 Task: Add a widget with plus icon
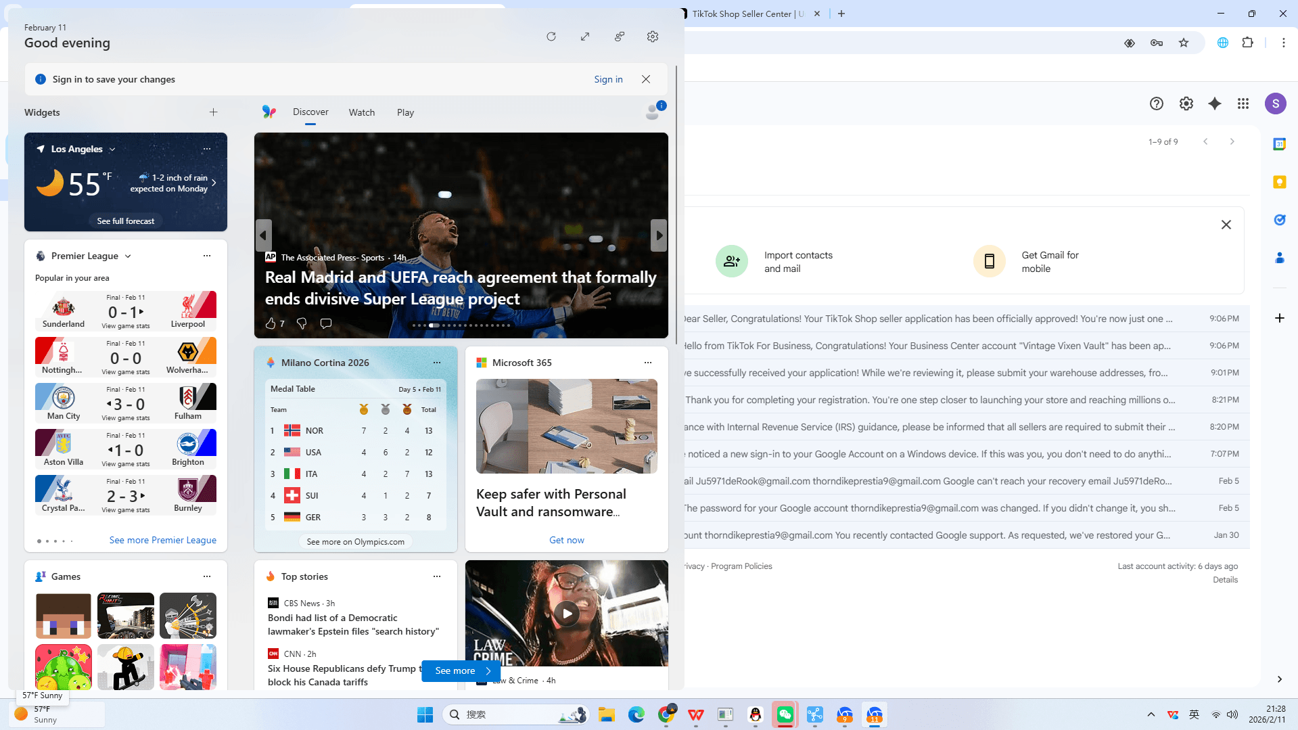pyautogui.click(x=213, y=112)
